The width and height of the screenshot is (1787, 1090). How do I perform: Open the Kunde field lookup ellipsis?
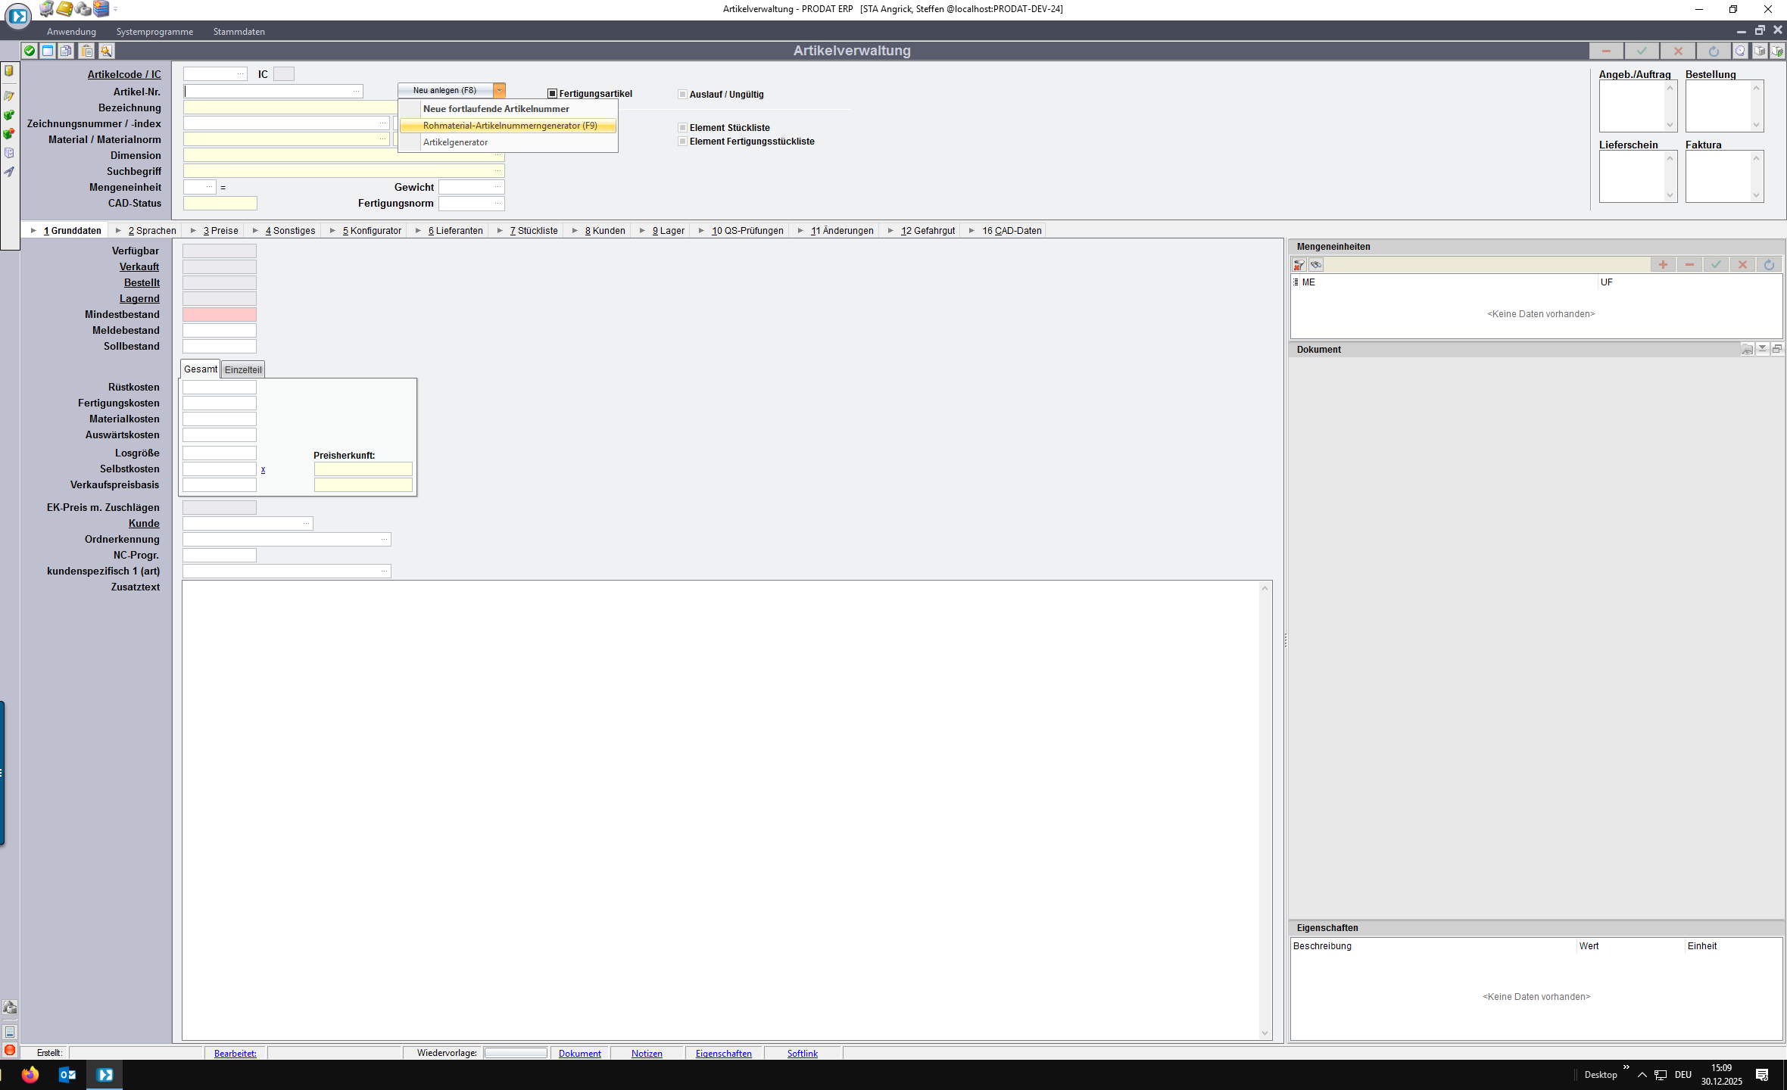click(306, 524)
